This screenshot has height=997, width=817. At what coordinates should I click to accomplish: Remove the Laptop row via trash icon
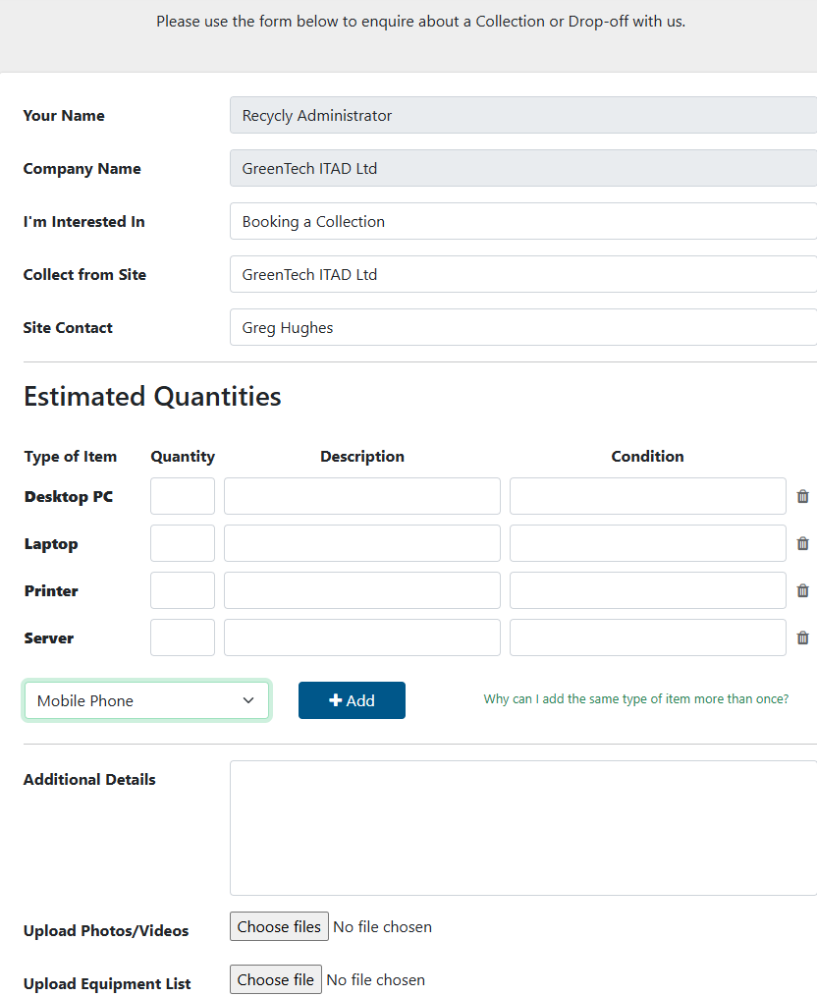[x=802, y=544]
